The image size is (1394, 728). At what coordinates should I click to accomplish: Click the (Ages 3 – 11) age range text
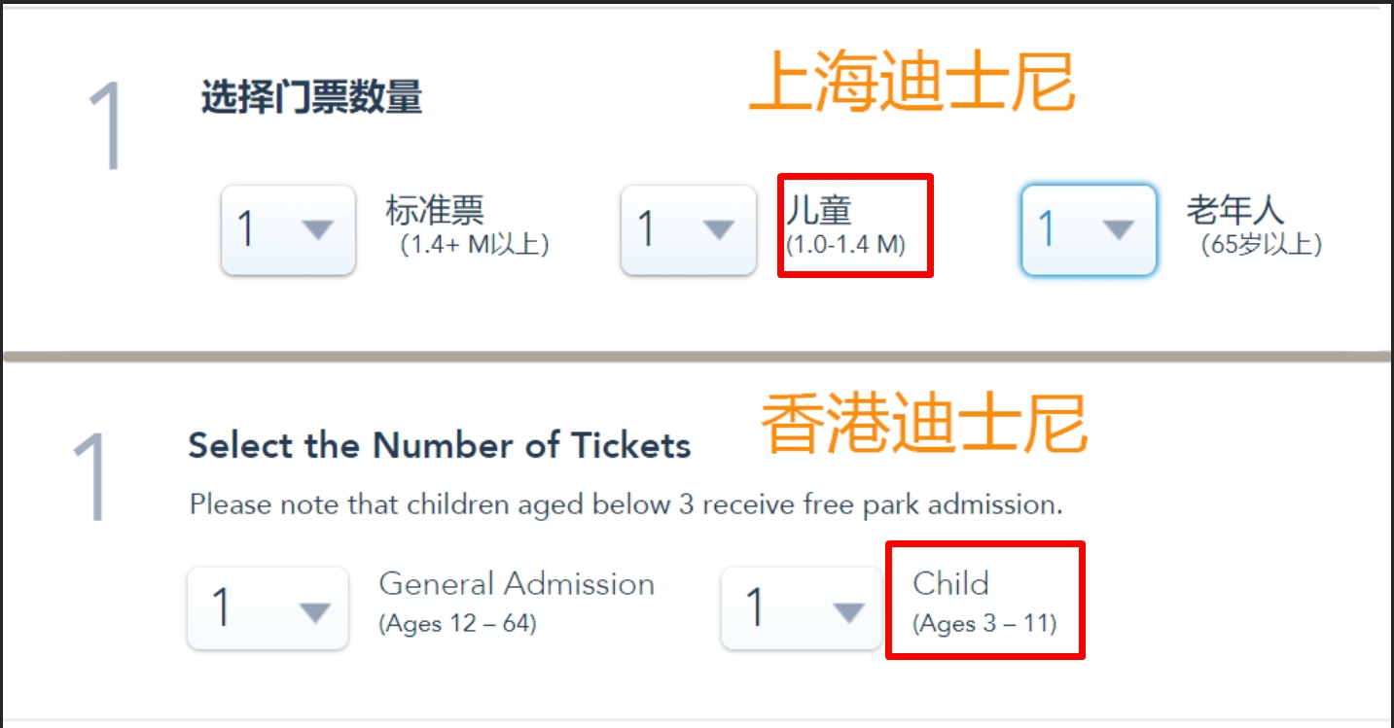coord(984,622)
